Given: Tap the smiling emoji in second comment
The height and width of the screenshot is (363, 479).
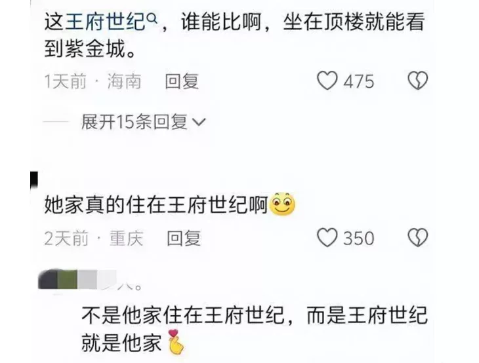Looking at the screenshot, I should (x=283, y=204).
